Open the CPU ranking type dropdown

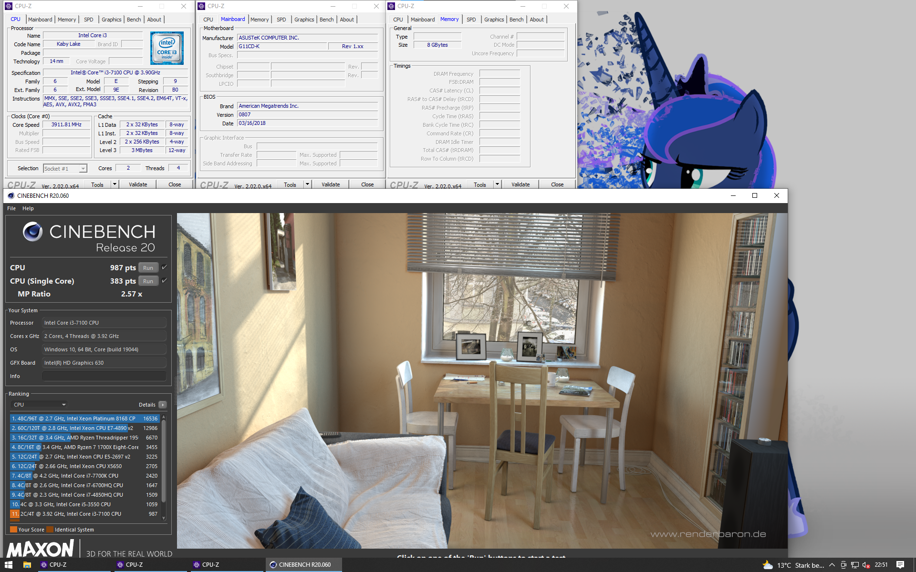pyautogui.click(x=39, y=405)
